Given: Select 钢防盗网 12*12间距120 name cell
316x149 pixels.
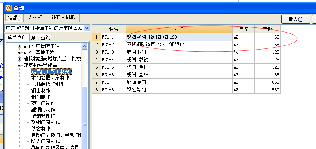Looking at the screenshot, I should 179,37.
